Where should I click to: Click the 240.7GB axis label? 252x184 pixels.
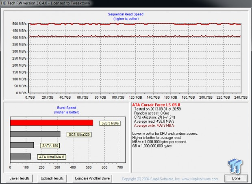(x=241, y=97)
